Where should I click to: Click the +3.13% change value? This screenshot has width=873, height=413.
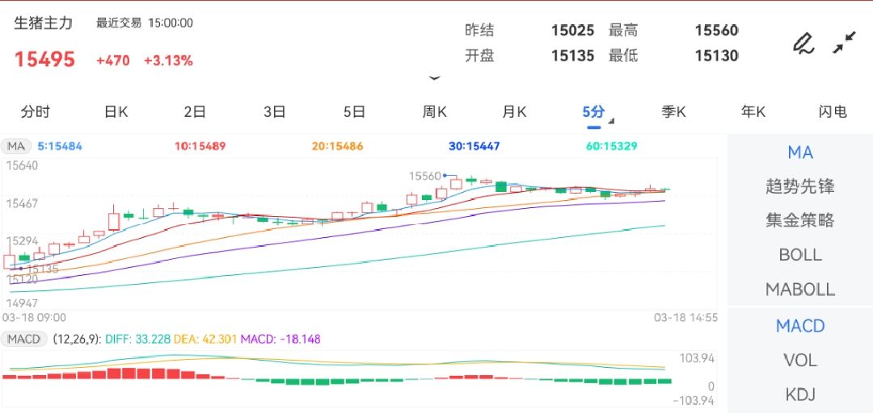click(x=168, y=60)
